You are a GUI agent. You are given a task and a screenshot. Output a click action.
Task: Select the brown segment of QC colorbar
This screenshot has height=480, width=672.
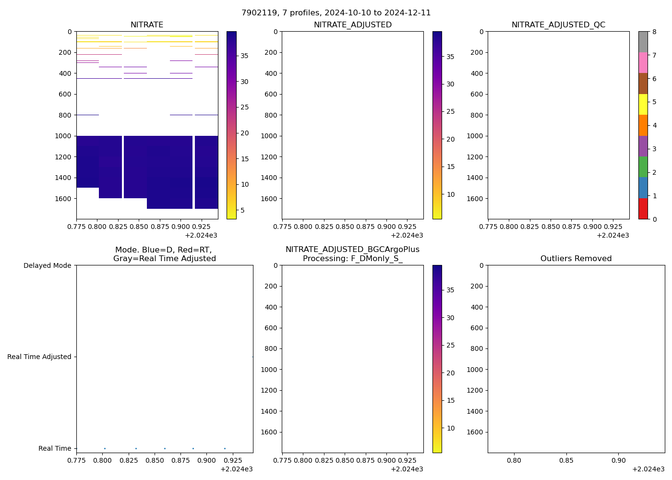pos(643,84)
